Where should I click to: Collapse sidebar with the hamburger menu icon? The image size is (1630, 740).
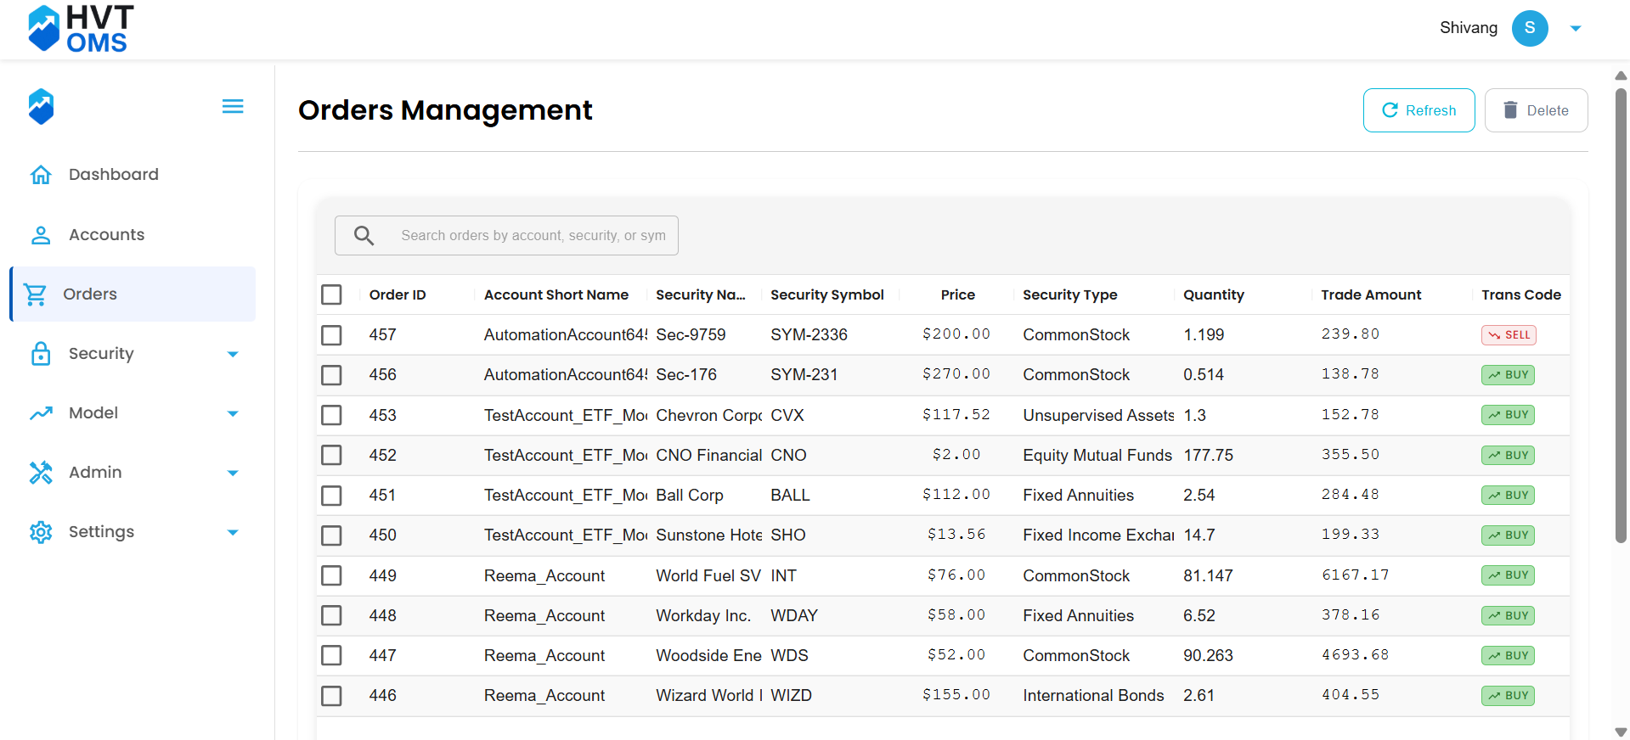pyautogui.click(x=233, y=106)
